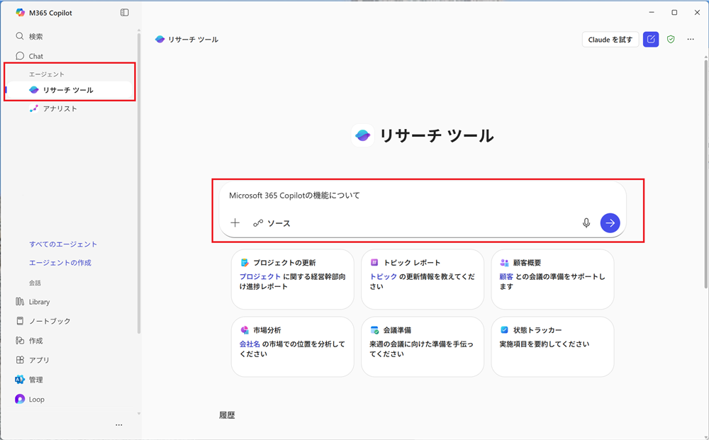This screenshot has height=440, width=709.
Task: Start a new chat with the compose icon
Action: (650, 39)
